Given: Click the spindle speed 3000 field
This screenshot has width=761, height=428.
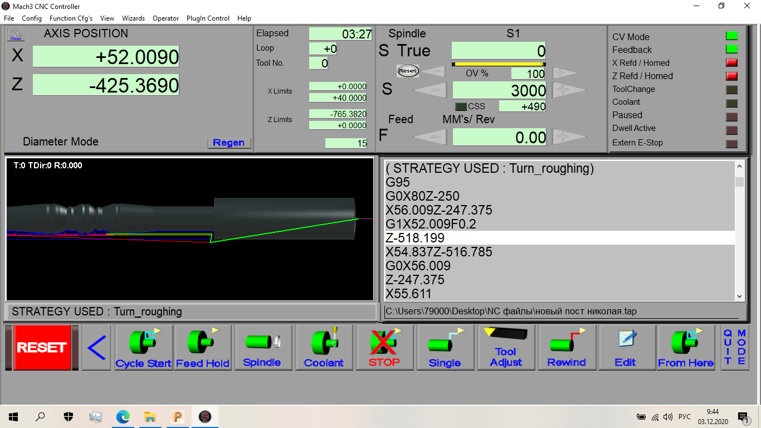Looking at the screenshot, I should (x=500, y=90).
